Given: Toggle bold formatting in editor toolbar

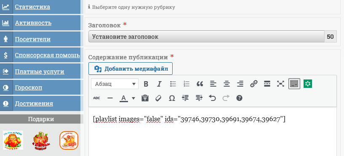Looking at the screenshot, I should coord(146,84).
